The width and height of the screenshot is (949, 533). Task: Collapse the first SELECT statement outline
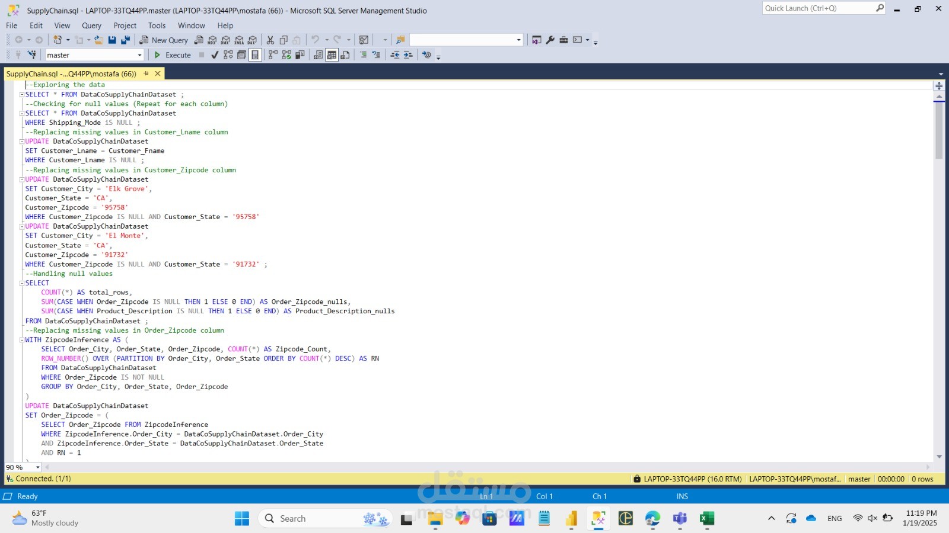coord(21,94)
